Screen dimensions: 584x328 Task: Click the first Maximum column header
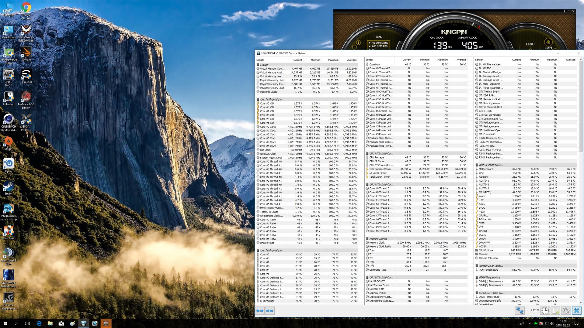click(333, 60)
